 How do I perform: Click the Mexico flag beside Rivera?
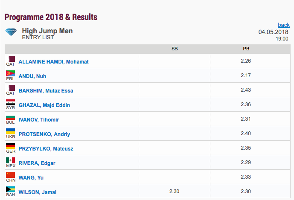pyautogui.click(x=10, y=160)
